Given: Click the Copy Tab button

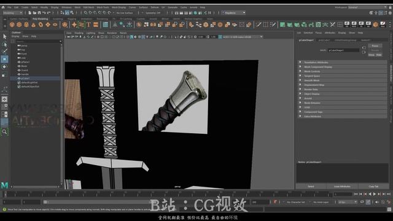Looking at the screenshot, I should point(373,187).
